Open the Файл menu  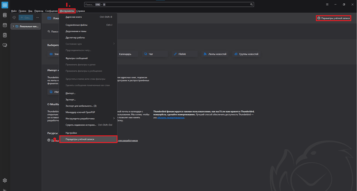[14, 11]
